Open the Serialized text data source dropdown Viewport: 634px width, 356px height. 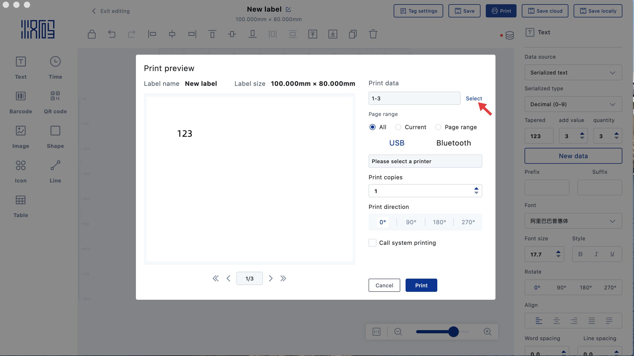click(573, 73)
